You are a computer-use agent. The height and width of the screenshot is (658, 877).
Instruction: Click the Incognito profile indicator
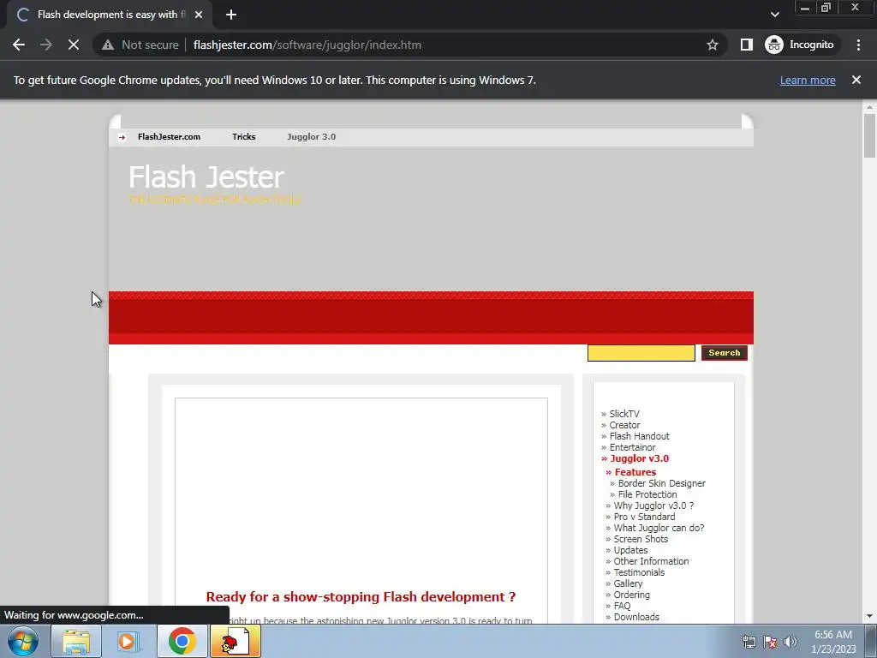[x=800, y=45]
